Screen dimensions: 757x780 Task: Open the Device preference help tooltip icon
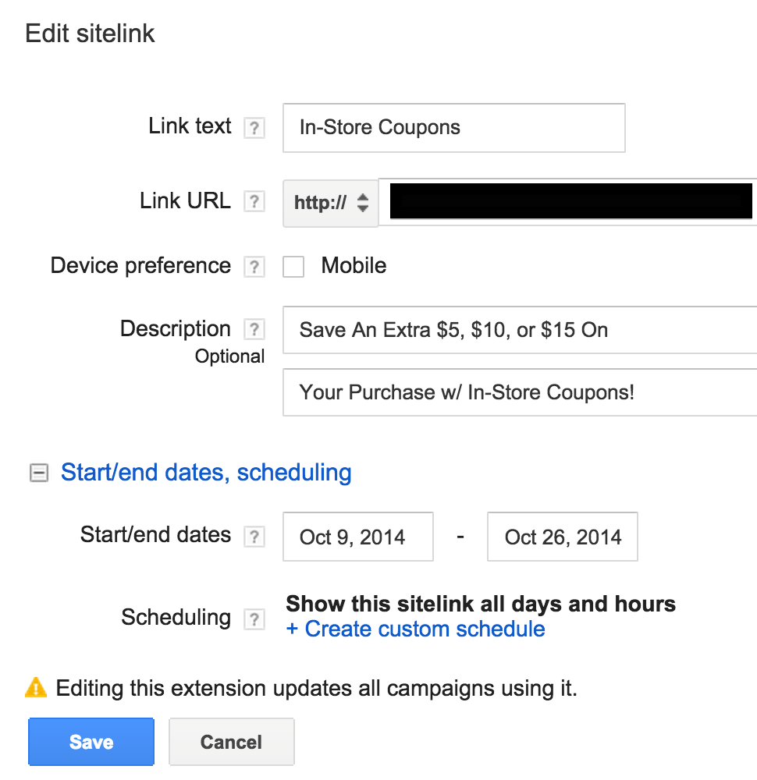tap(254, 267)
